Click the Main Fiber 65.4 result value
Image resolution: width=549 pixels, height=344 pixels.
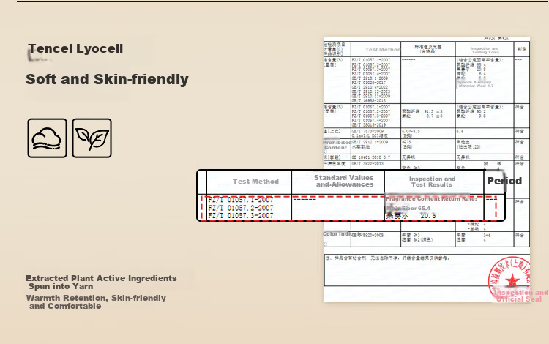[x=408, y=208]
